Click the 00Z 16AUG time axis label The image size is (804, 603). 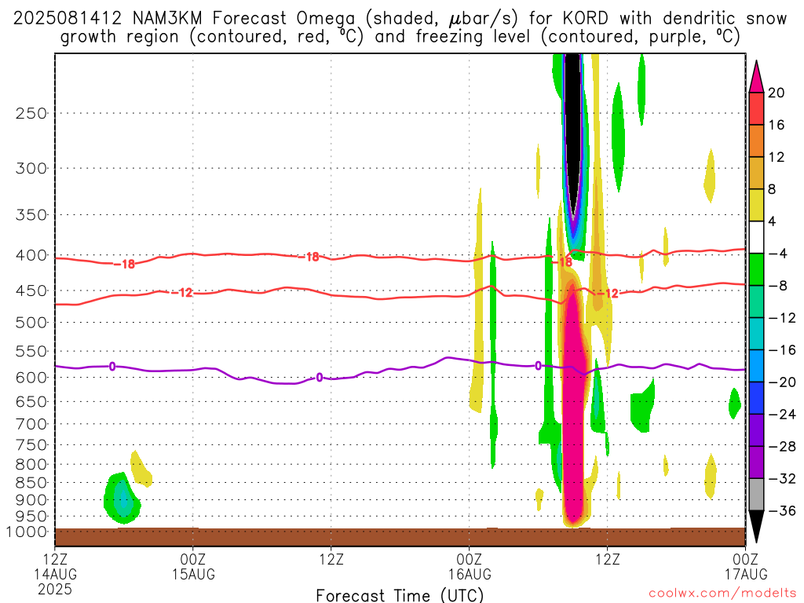(470, 566)
